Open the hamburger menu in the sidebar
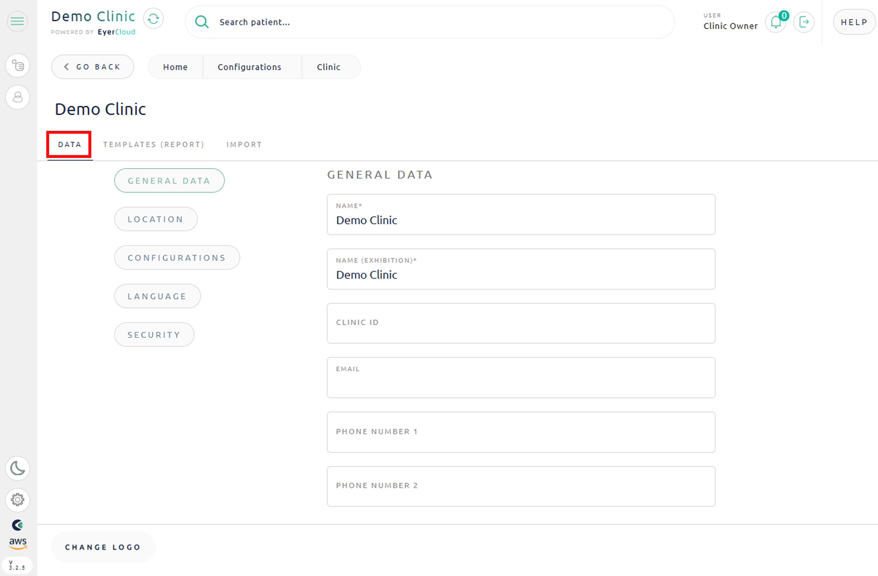The image size is (878, 576). coord(17,21)
